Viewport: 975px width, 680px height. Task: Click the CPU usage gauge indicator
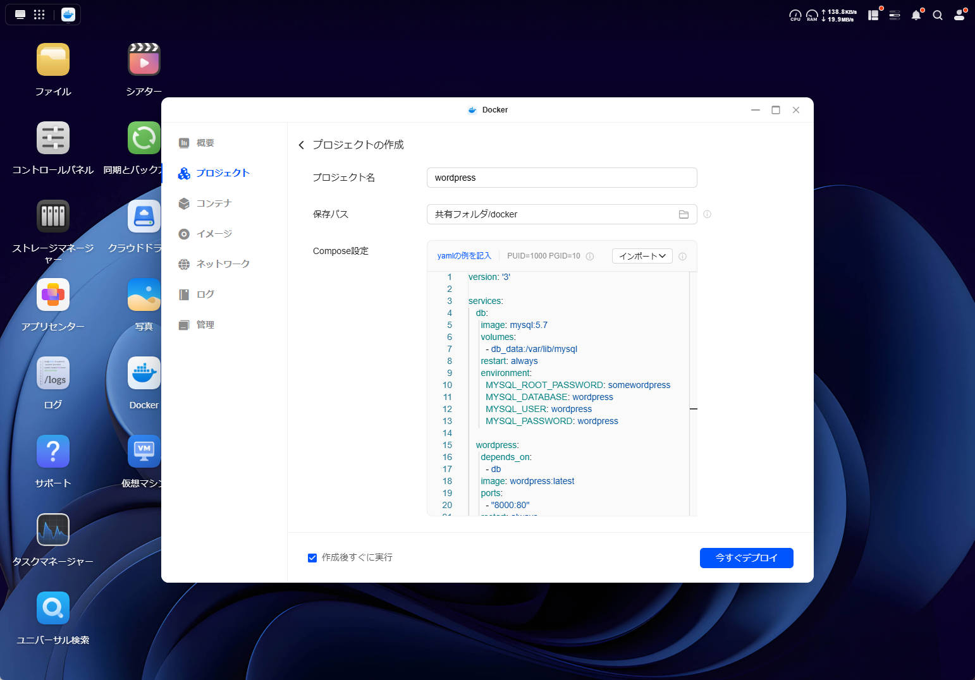click(x=795, y=15)
